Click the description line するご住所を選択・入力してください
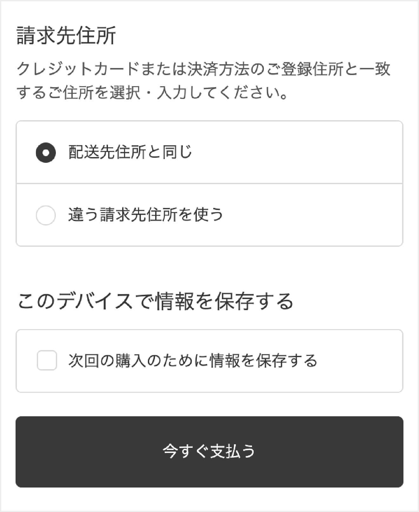419x512 pixels. [152, 93]
